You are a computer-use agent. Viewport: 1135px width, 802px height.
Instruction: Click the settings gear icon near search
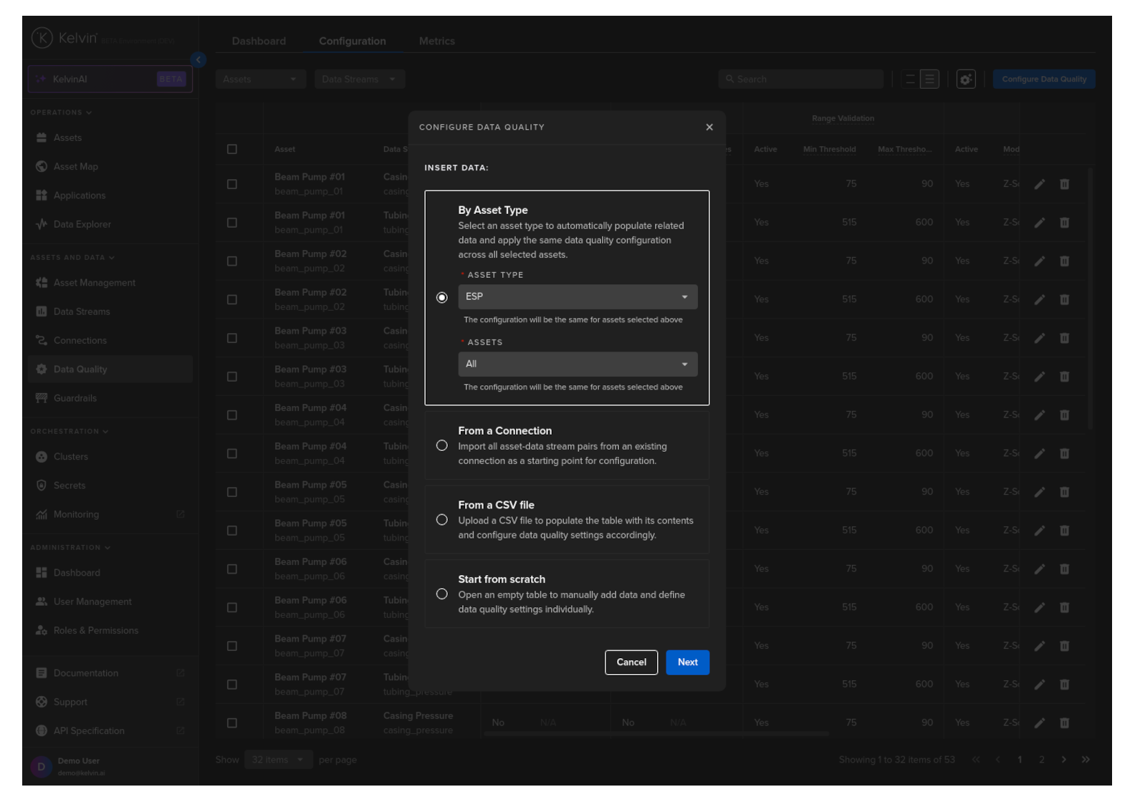click(x=965, y=79)
